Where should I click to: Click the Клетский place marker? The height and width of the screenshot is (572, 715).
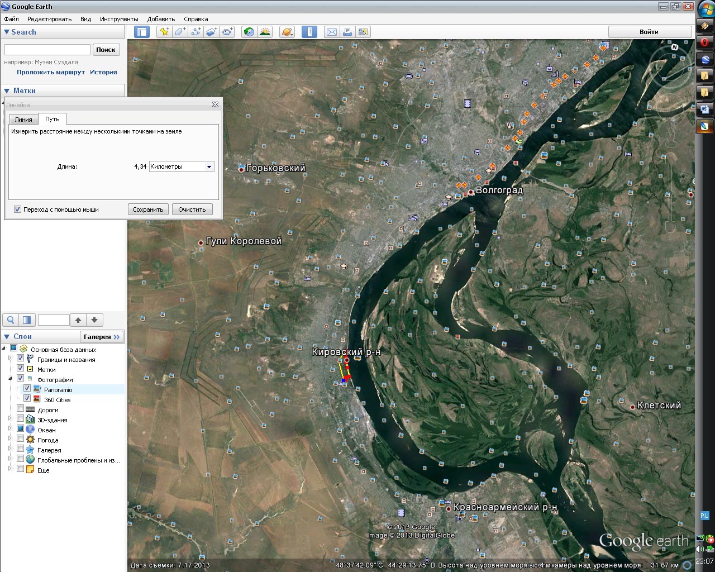(632, 407)
